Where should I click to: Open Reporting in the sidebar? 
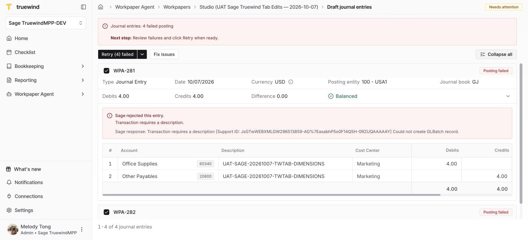pyautogui.click(x=46, y=80)
